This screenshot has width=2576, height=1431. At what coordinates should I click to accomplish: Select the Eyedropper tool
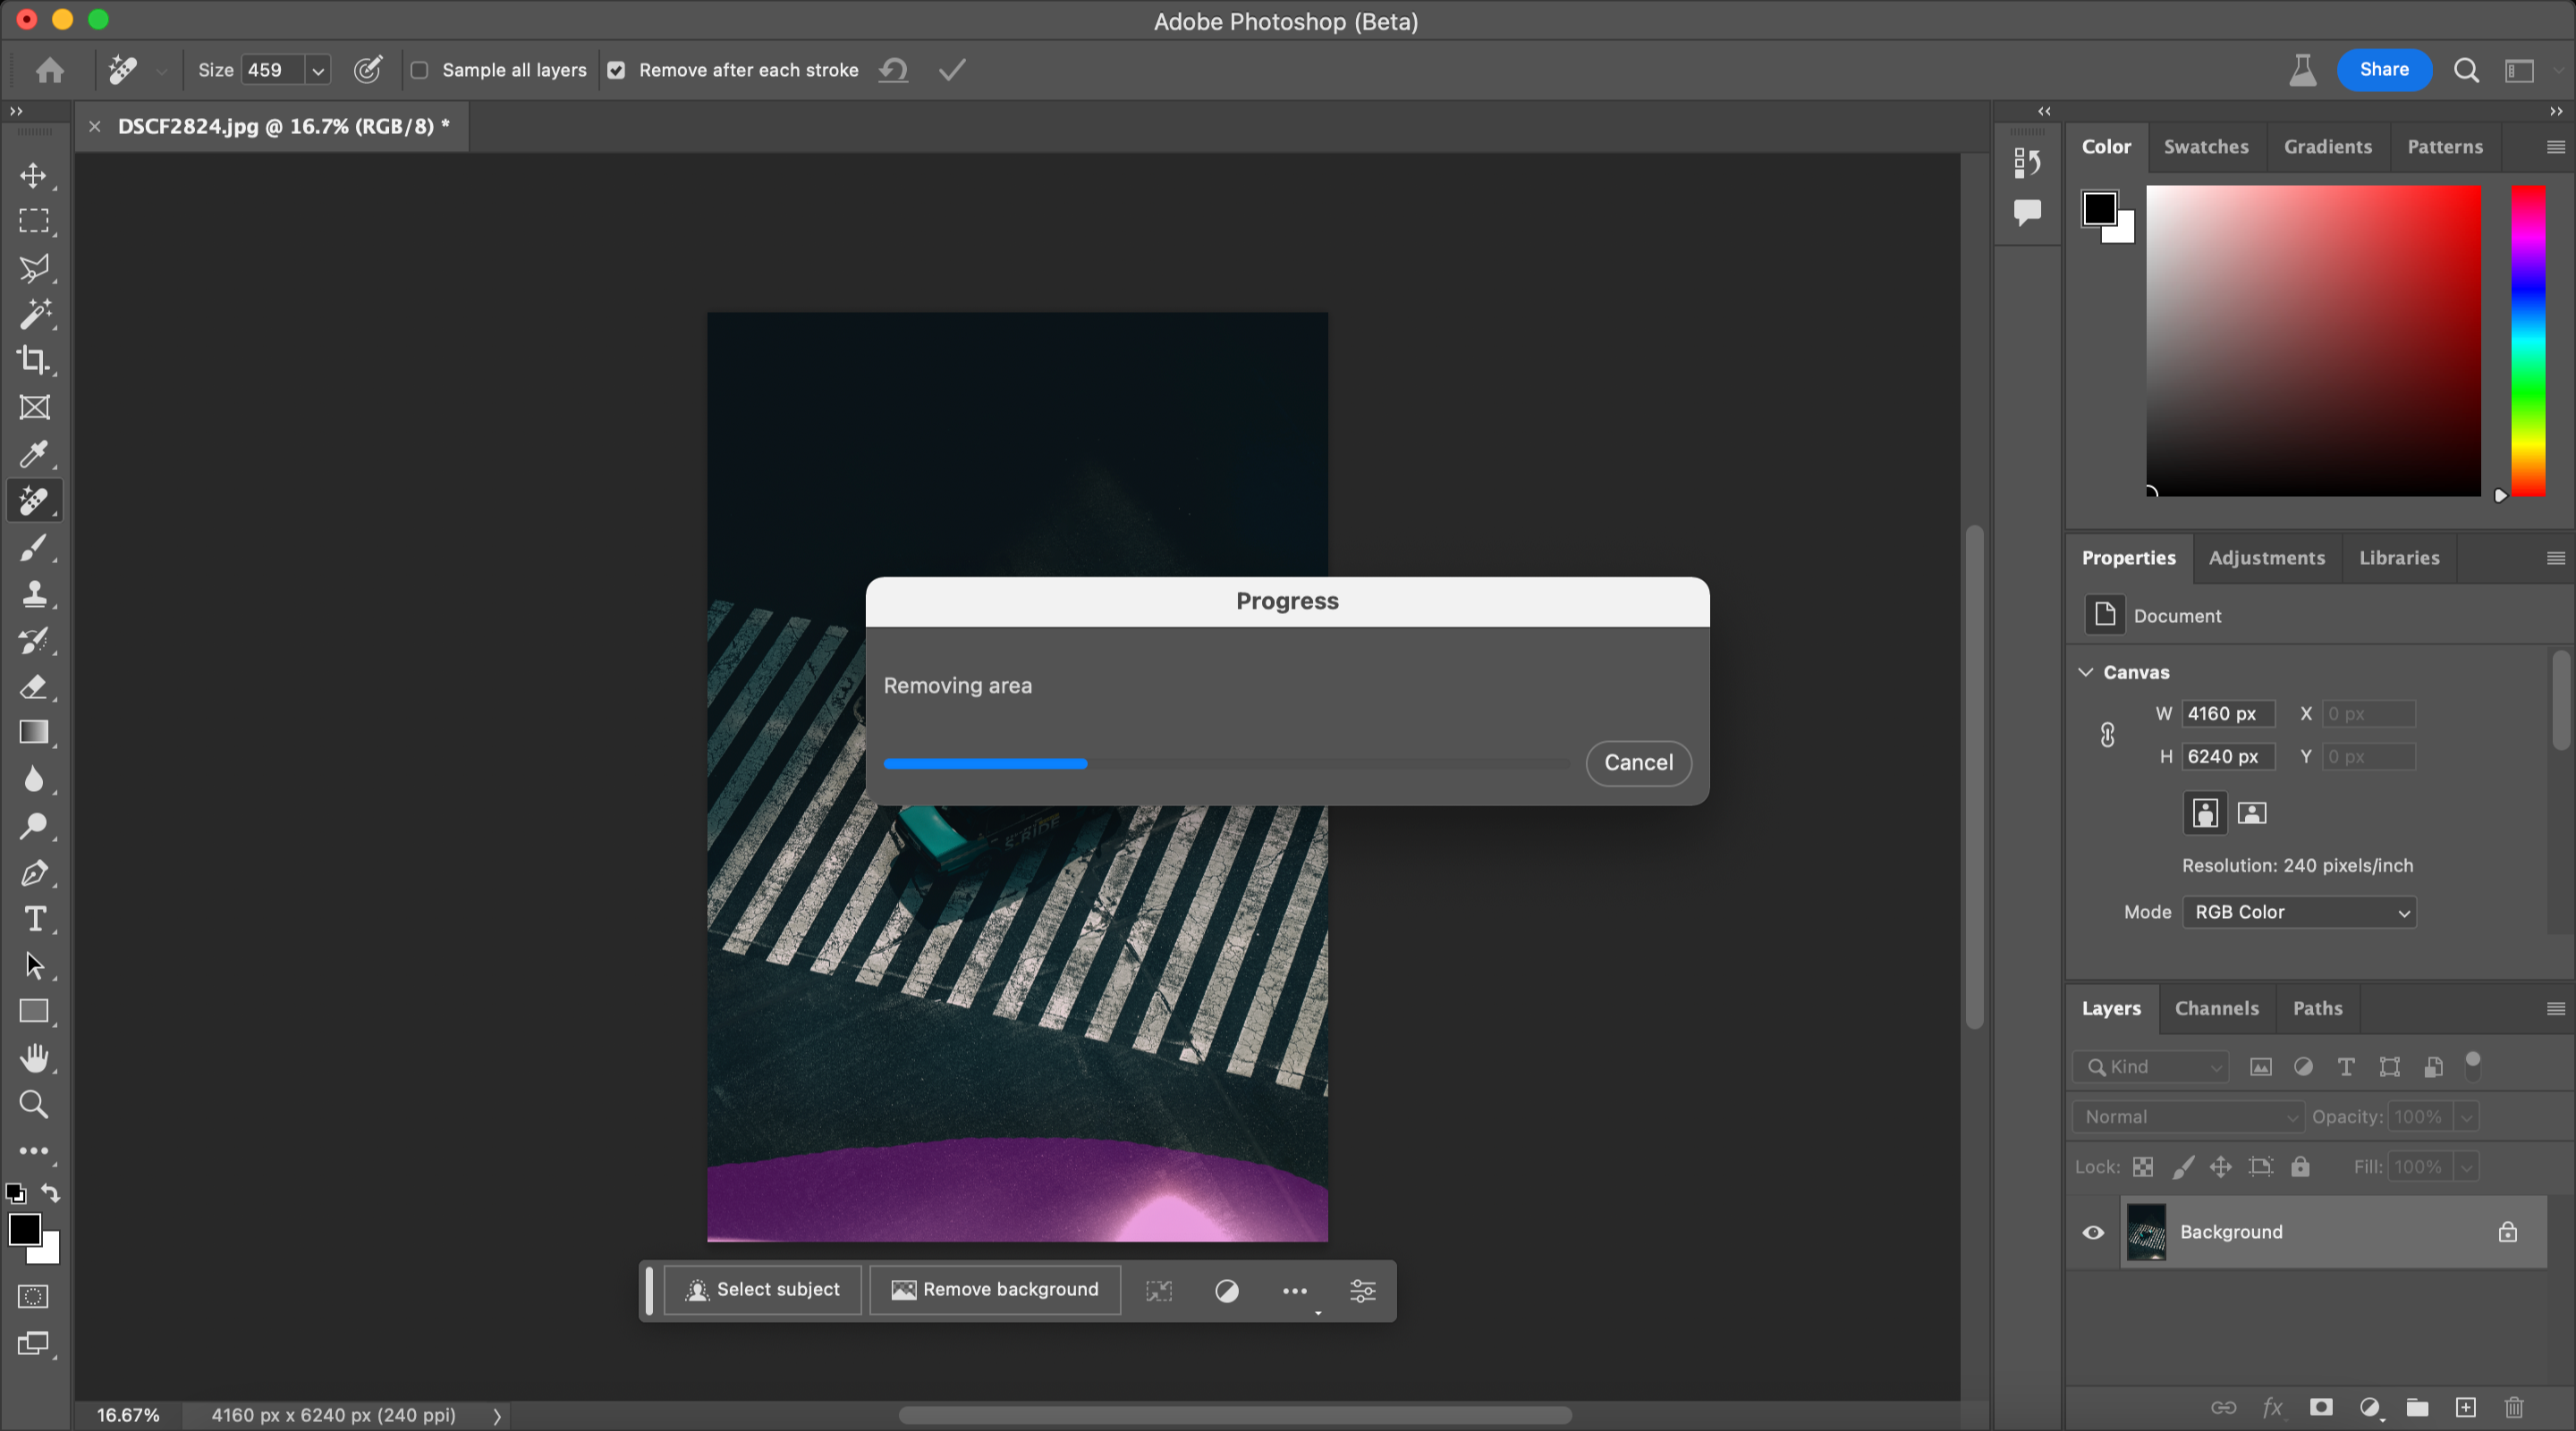point(34,455)
